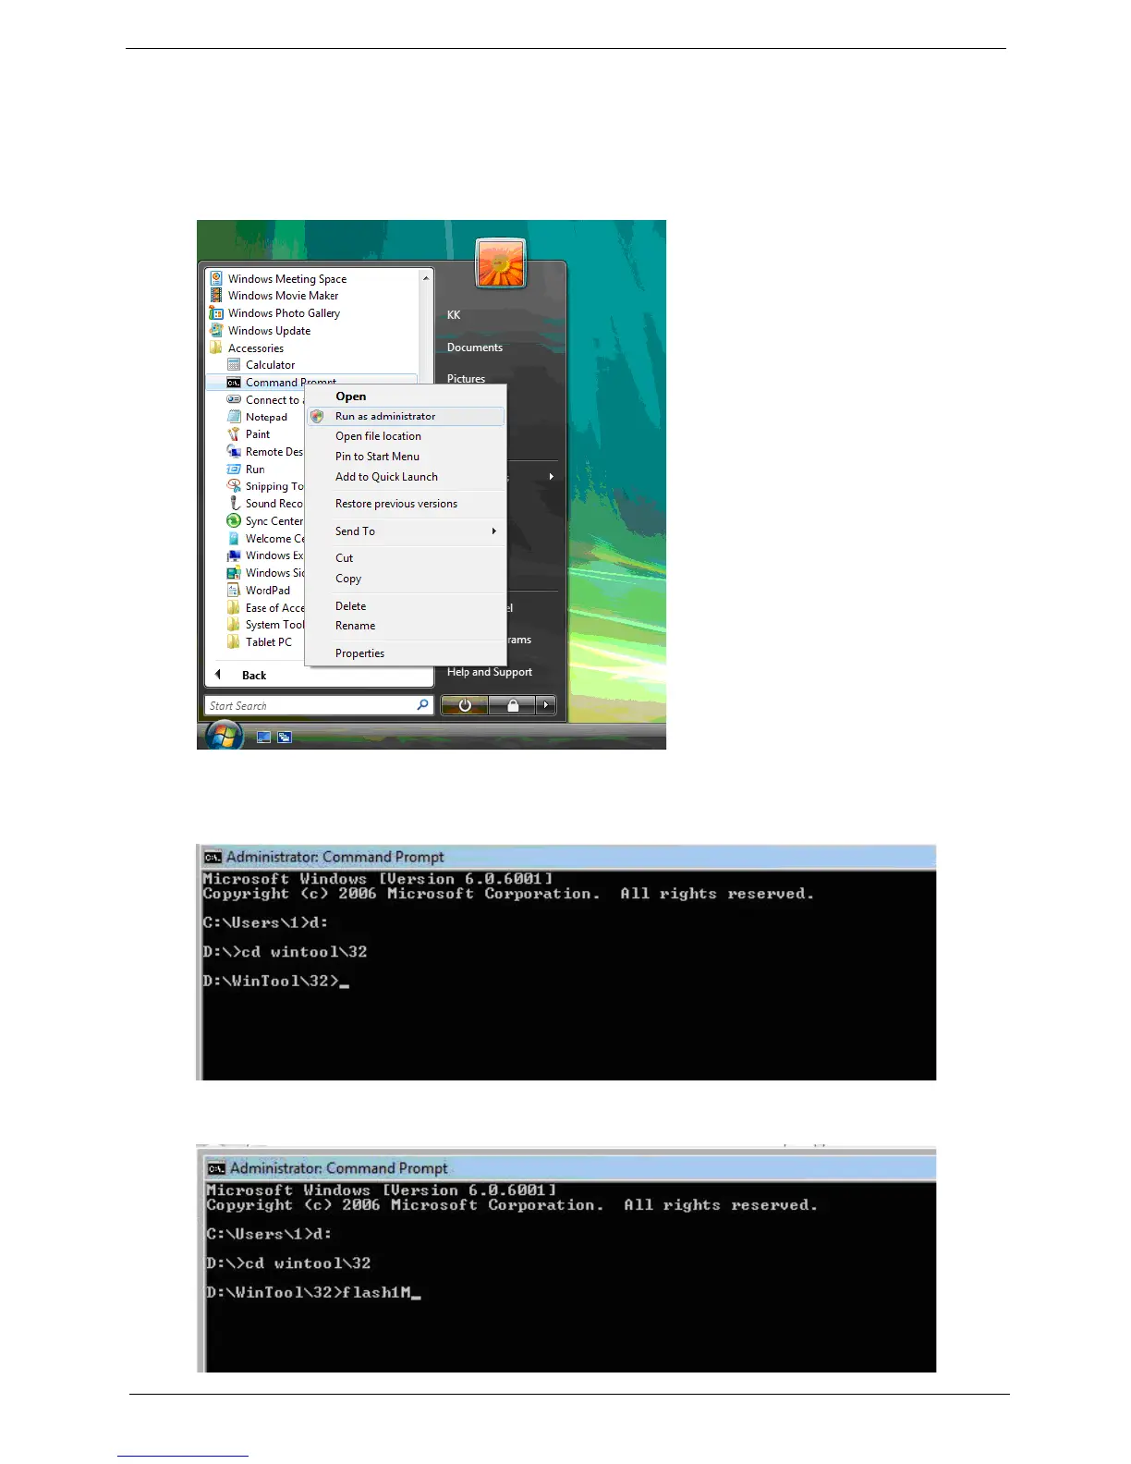
Task: Open Windows Meeting Space icon
Action: coord(216,278)
